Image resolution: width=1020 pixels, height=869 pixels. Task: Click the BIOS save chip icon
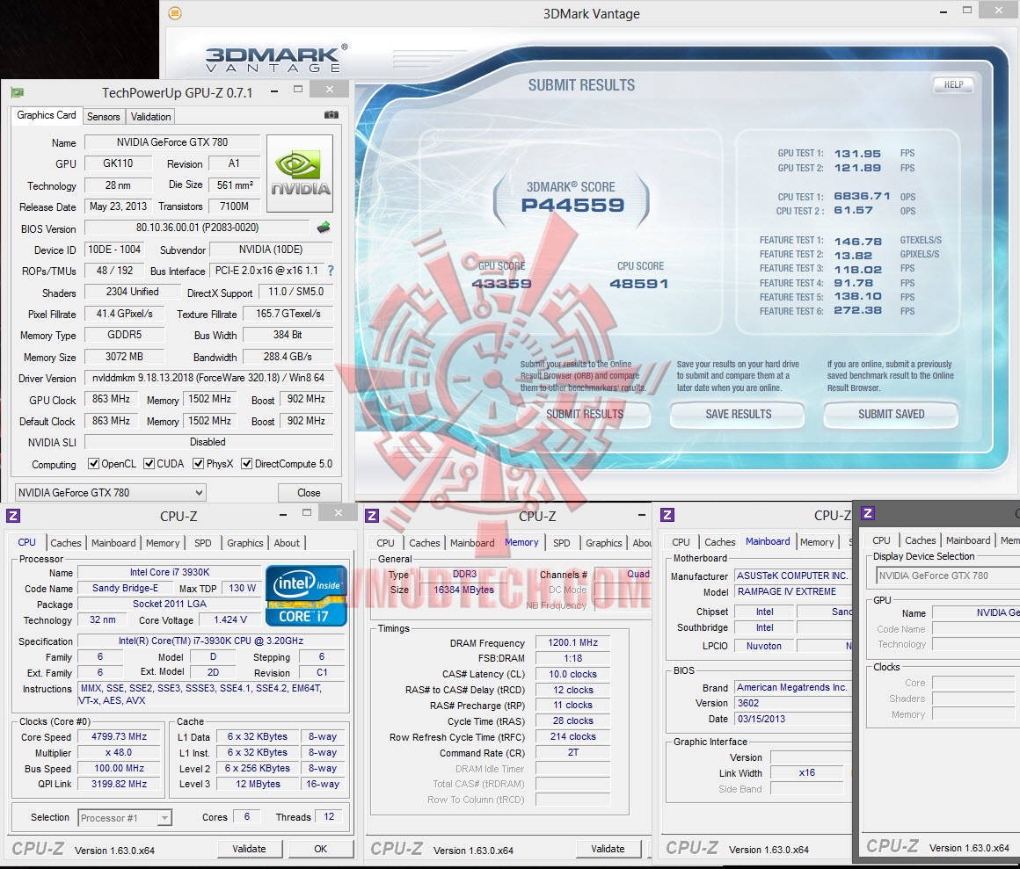(x=324, y=228)
